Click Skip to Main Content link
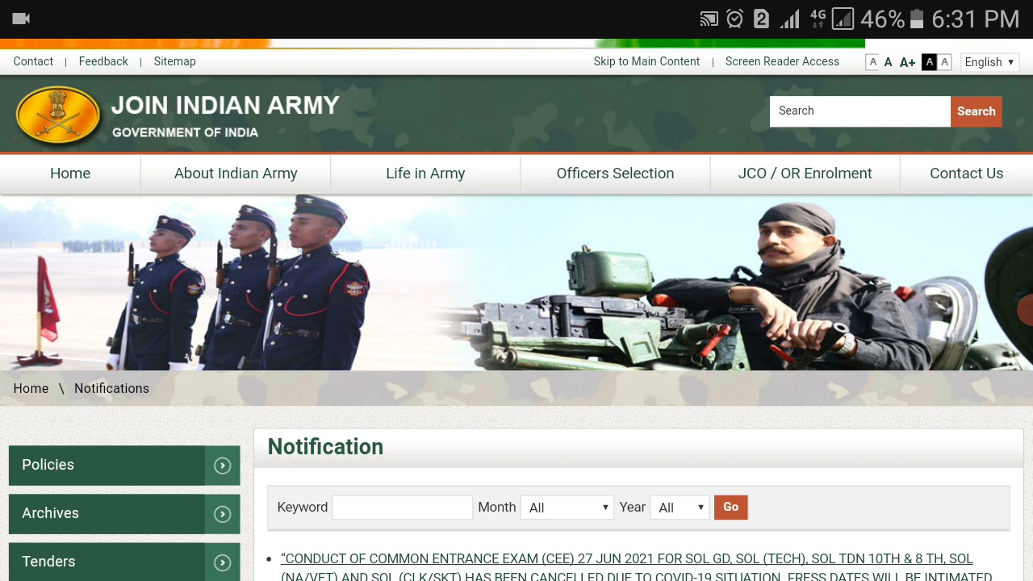1033x581 pixels. click(646, 61)
